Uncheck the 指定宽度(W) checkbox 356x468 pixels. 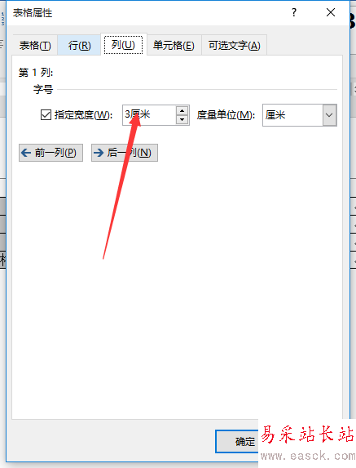[46, 115]
